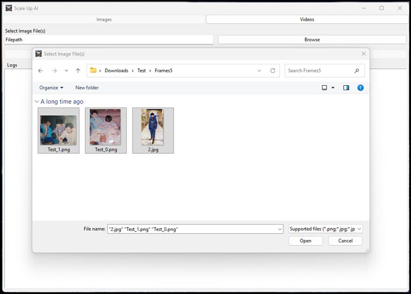
Task: Click the Filepath input field
Action: tap(109, 40)
